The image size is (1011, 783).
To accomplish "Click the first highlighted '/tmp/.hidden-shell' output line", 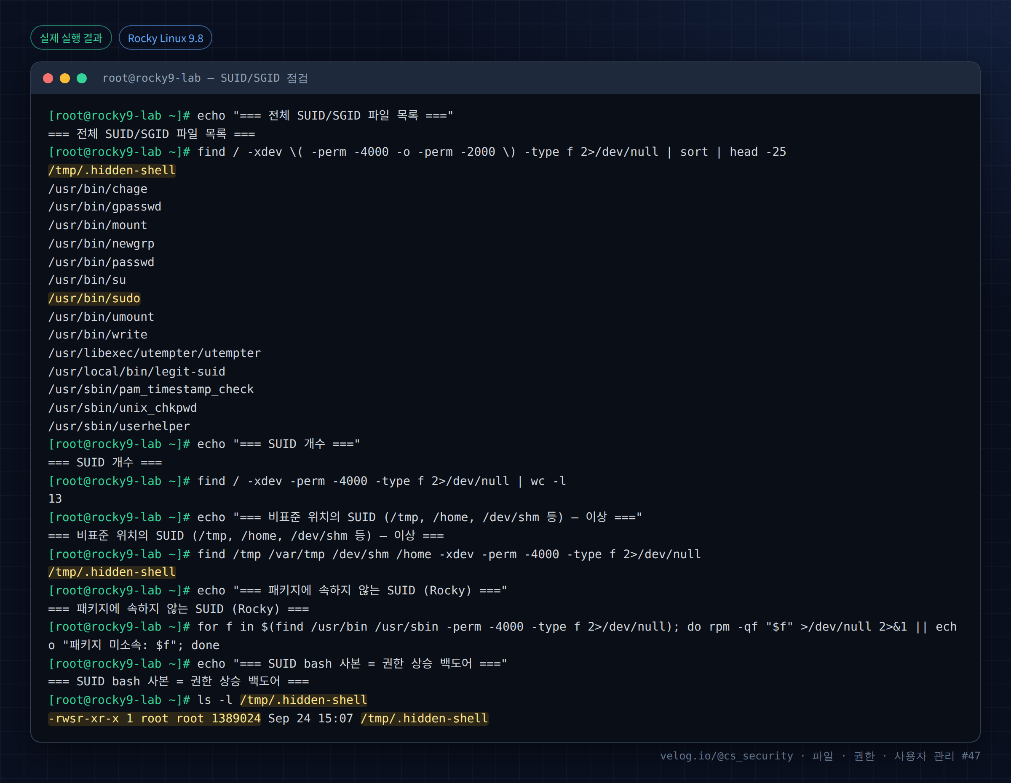I will [x=112, y=170].
